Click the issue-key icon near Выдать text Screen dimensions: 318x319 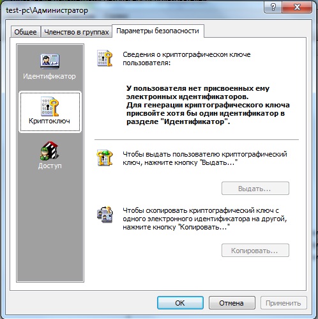coord(105,158)
